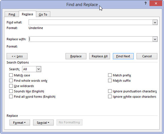
Task: Check Ignore white-space characters
Action: pos(110,96)
